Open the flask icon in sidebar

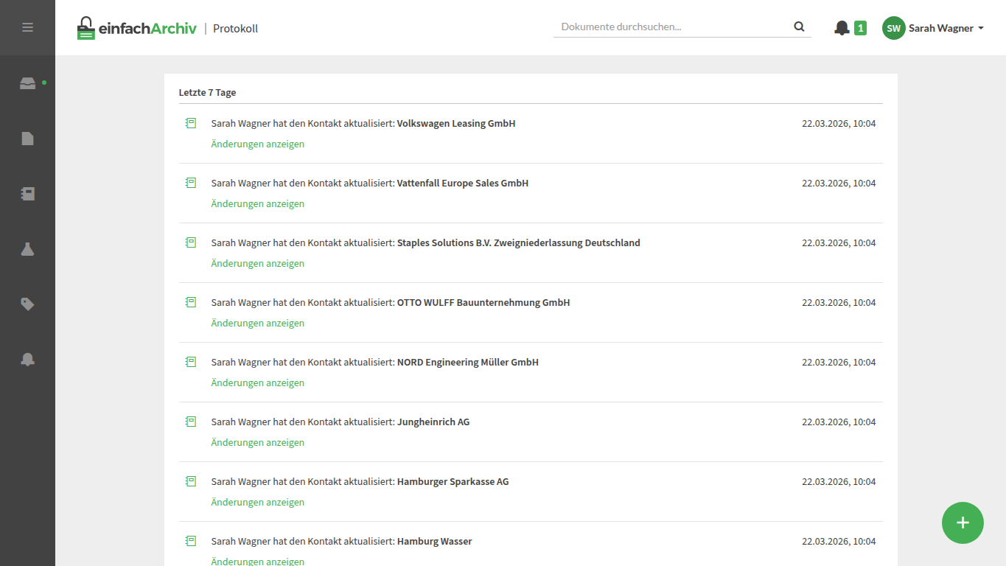click(x=27, y=249)
